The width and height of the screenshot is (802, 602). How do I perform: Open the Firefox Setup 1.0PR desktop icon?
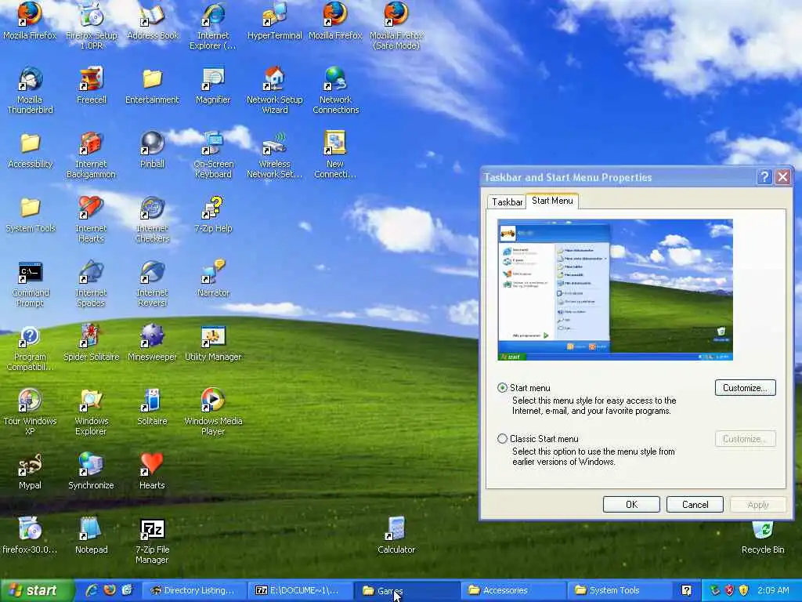point(92,24)
